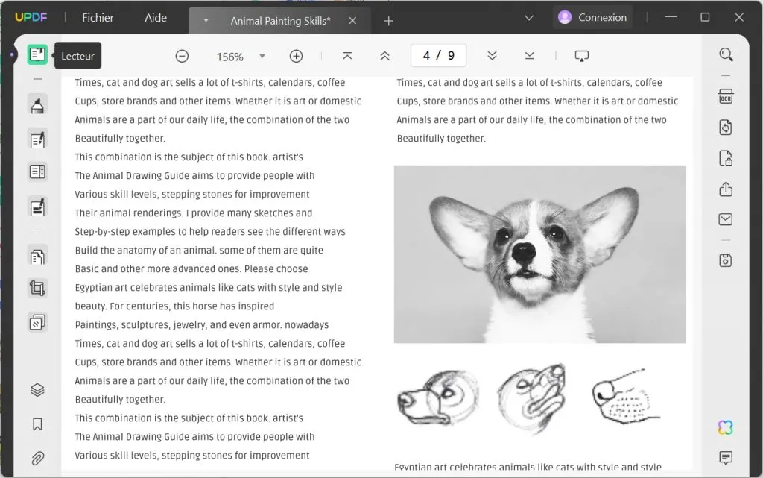Open the highlighter annotation tool
763x478 pixels.
pyautogui.click(x=37, y=103)
